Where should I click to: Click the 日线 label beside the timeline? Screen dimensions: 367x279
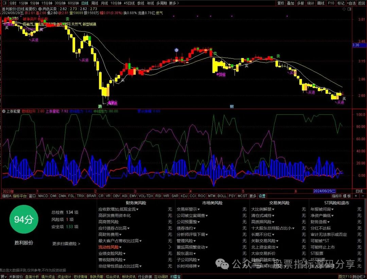(359, 191)
